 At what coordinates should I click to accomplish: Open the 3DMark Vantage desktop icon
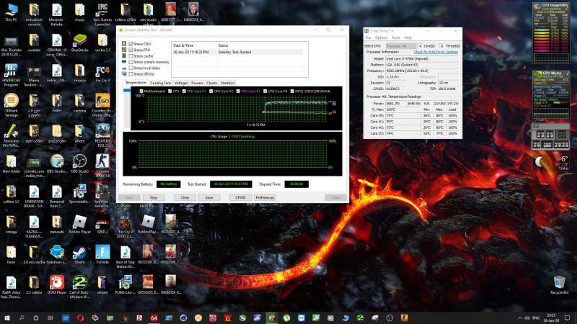(x=11, y=102)
